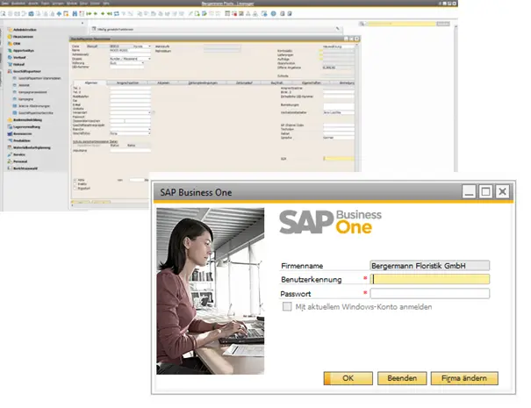Open the Administration module in the main menu
This screenshot has height=408, width=531.
click(x=25, y=30)
